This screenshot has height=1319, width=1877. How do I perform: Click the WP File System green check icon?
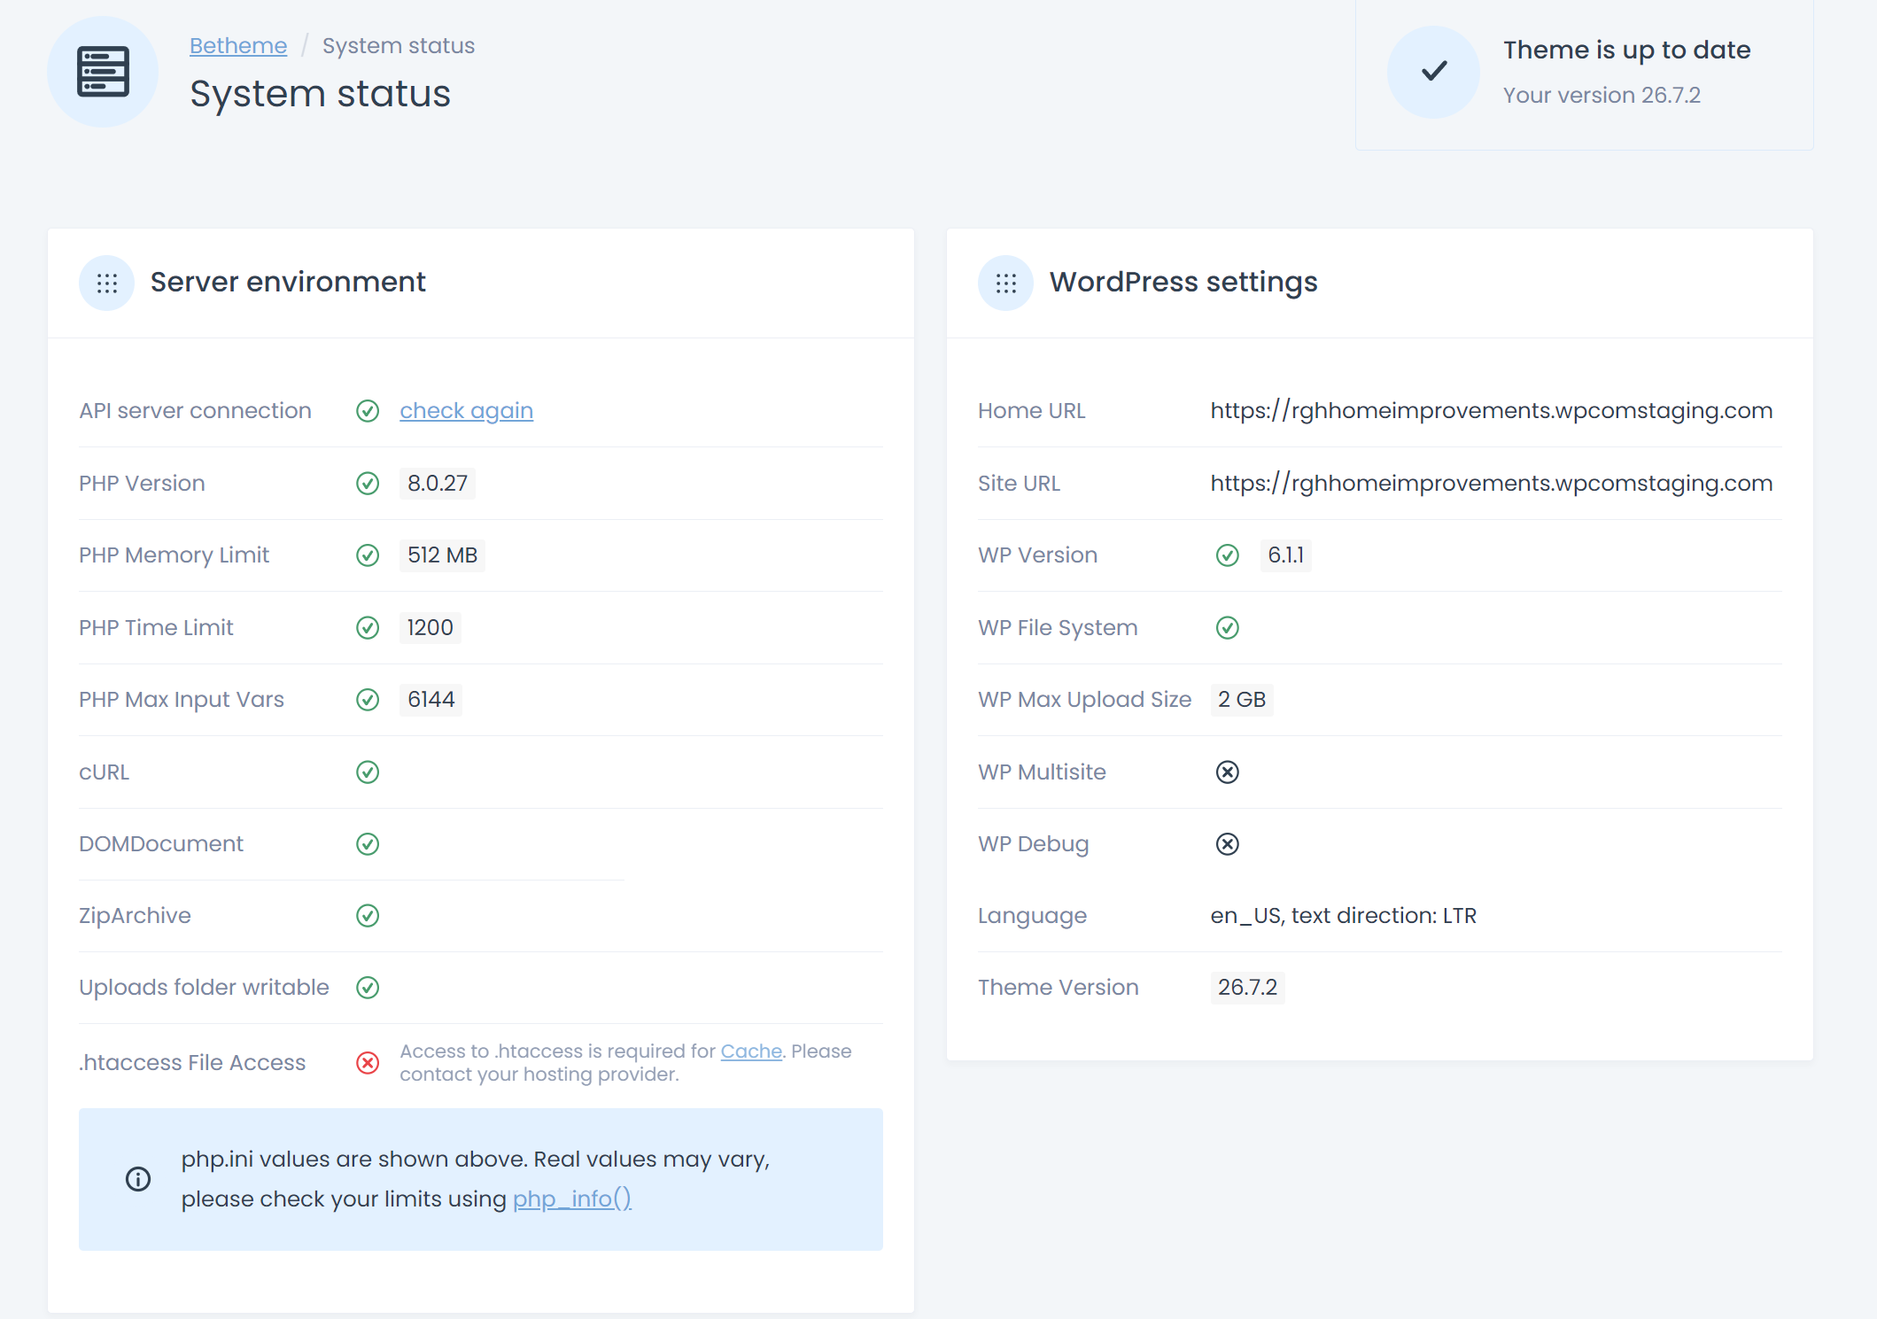[x=1228, y=628]
